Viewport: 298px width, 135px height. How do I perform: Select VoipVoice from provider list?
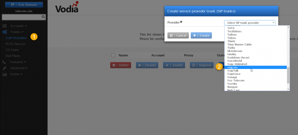coord(256,74)
